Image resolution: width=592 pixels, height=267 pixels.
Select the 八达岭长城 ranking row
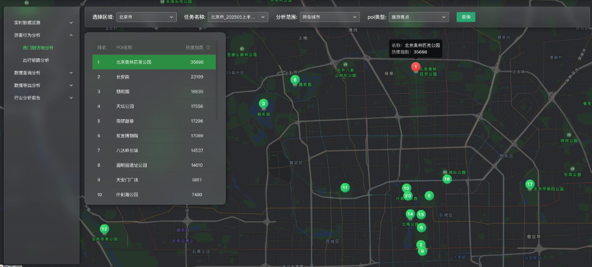[x=154, y=150]
